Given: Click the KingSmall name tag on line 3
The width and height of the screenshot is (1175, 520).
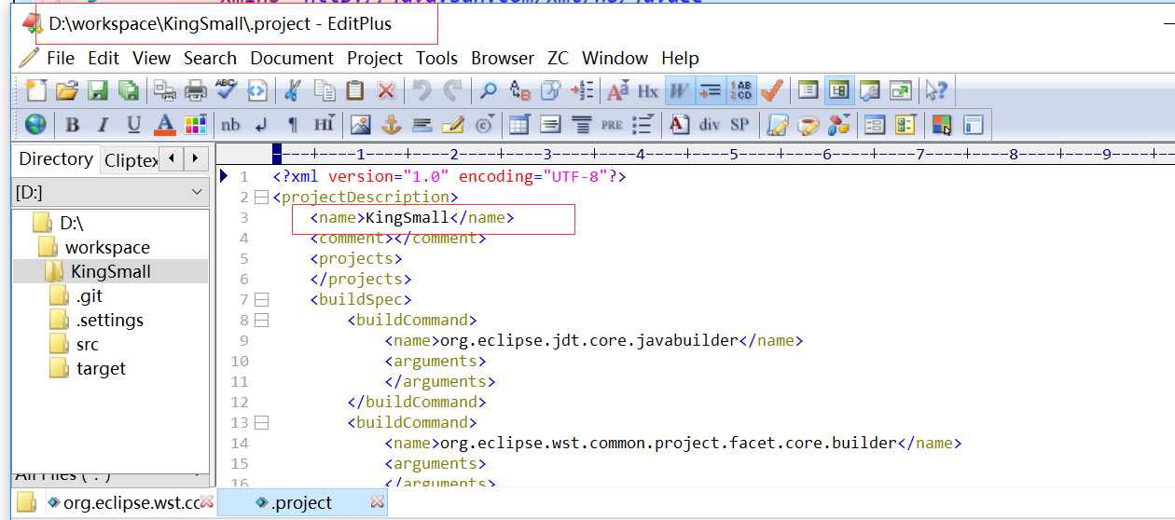Looking at the screenshot, I should point(412,218).
